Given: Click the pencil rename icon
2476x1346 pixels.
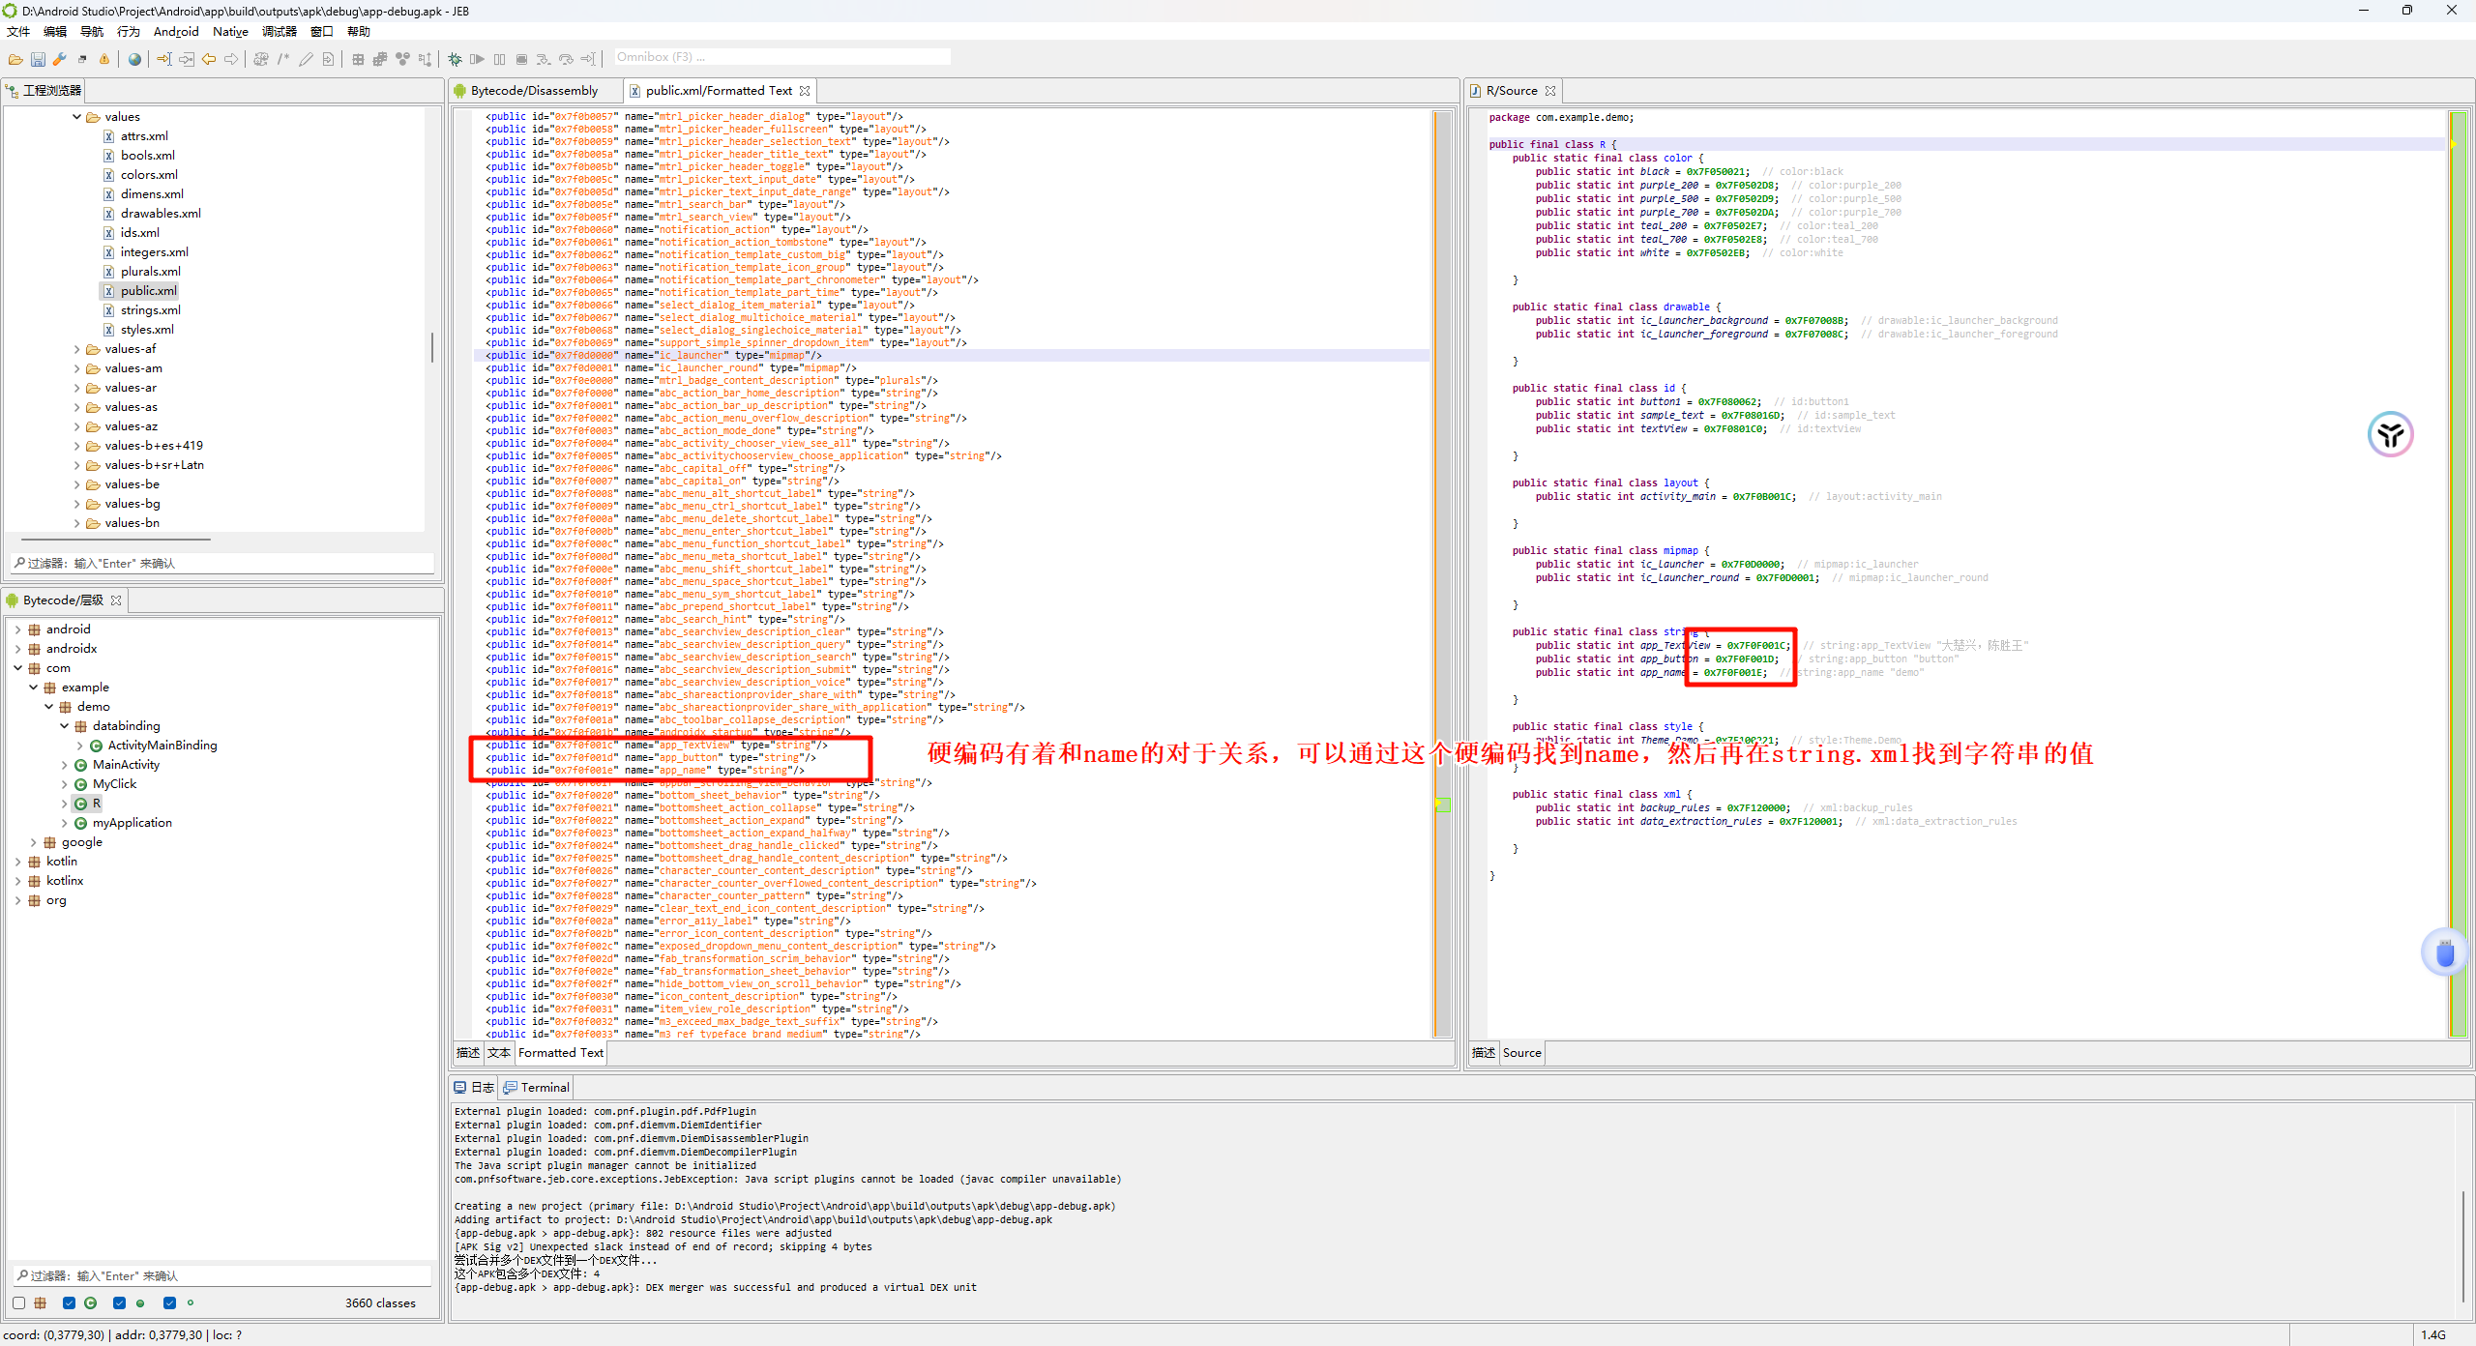Looking at the screenshot, I should pyautogui.click(x=306, y=60).
